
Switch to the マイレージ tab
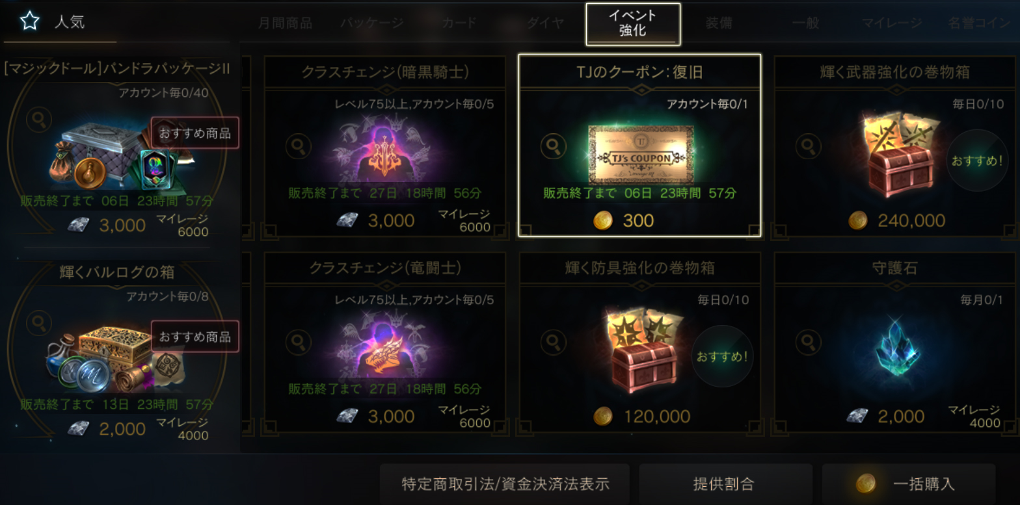pyautogui.click(x=892, y=23)
